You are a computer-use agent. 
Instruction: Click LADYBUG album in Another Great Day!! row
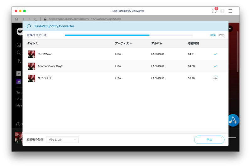[x=158, y=66]
